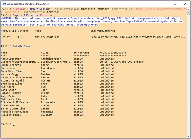
Task: Close the PowerShell window
Action: click(185, 4)
